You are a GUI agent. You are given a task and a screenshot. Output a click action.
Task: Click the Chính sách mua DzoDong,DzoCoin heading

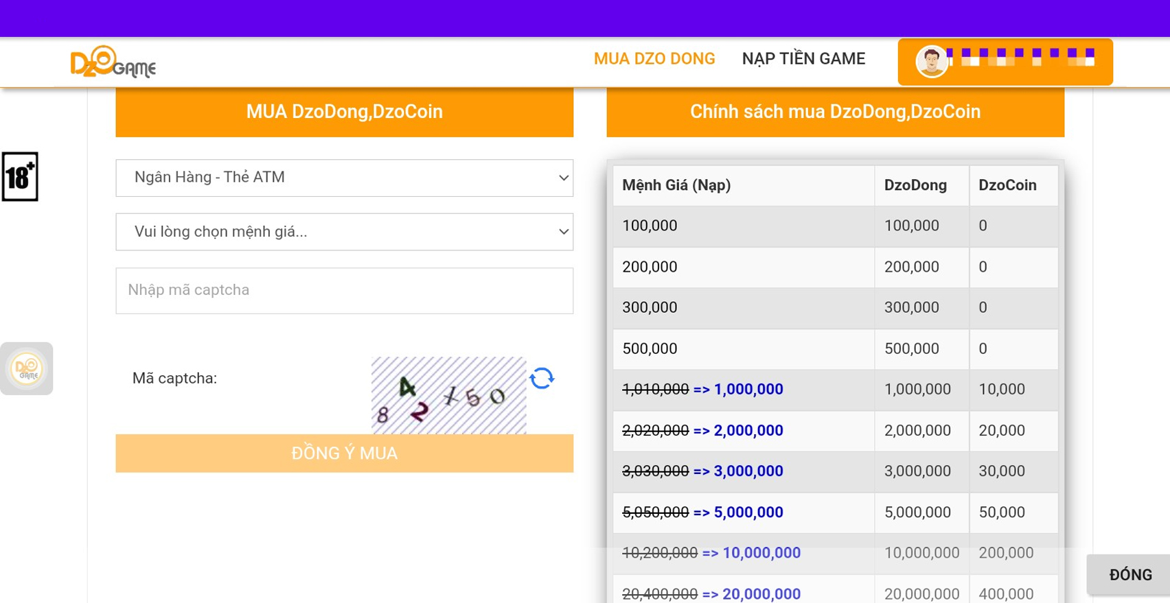coord(836,112)
